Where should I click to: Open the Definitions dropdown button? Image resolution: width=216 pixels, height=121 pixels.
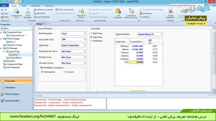(146, 13)
